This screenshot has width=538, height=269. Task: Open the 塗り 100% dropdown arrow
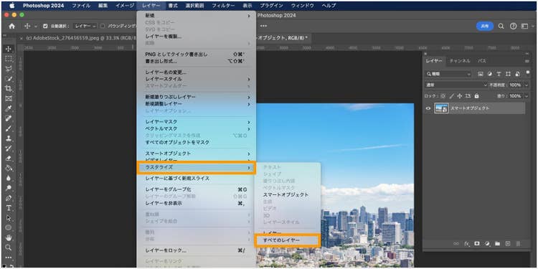[527, 96]
